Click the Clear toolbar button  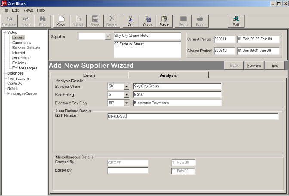tap(61, 21)
